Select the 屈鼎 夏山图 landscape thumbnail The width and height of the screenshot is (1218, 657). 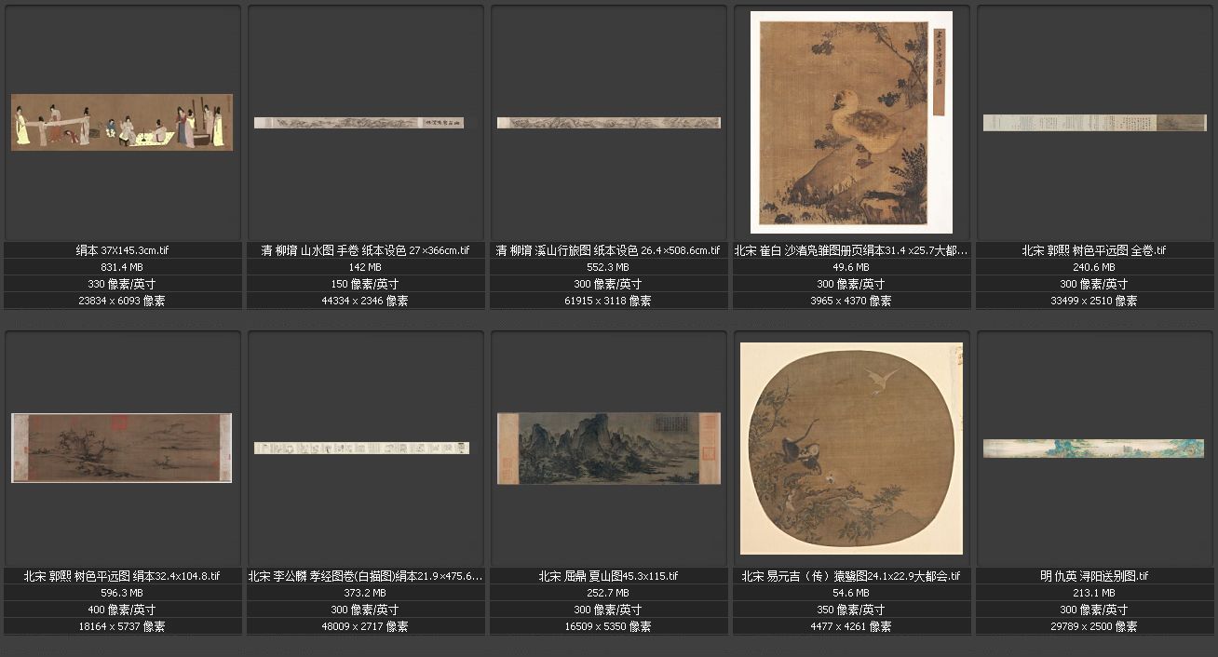tap(608, 448)
